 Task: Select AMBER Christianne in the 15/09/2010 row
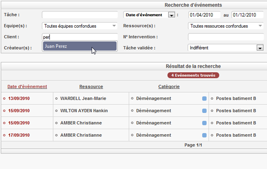coord(81,123)
